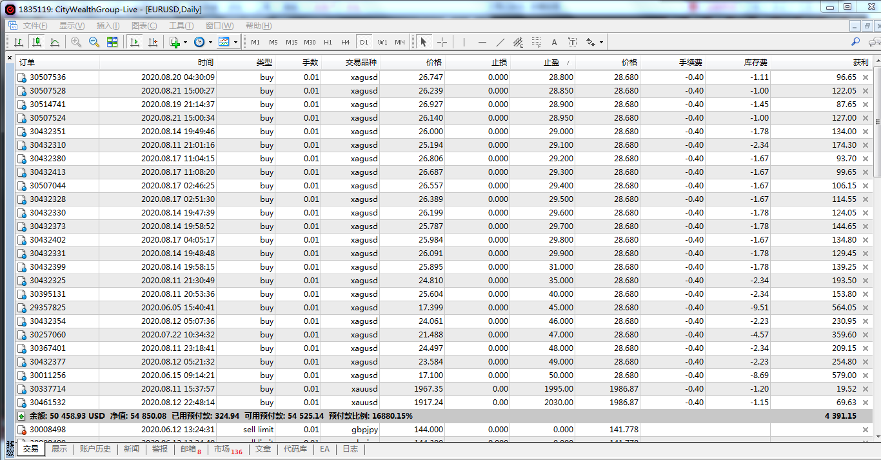
Task: Switch timeframe to H4
Action: [x=346, y=42]
